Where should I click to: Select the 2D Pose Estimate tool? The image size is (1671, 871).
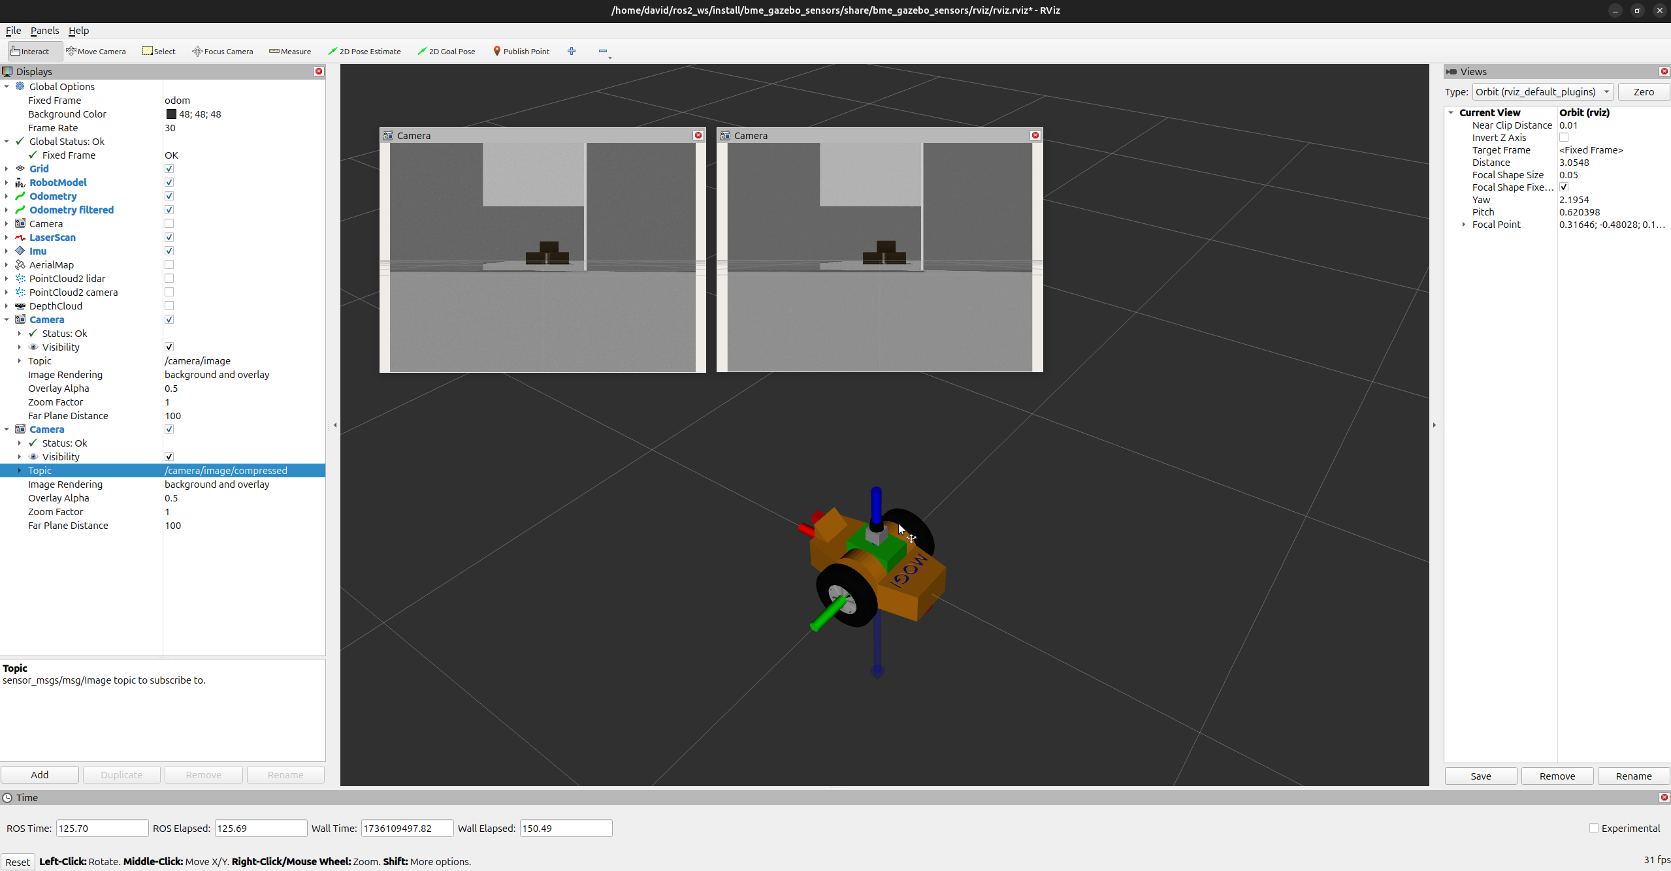365,51
